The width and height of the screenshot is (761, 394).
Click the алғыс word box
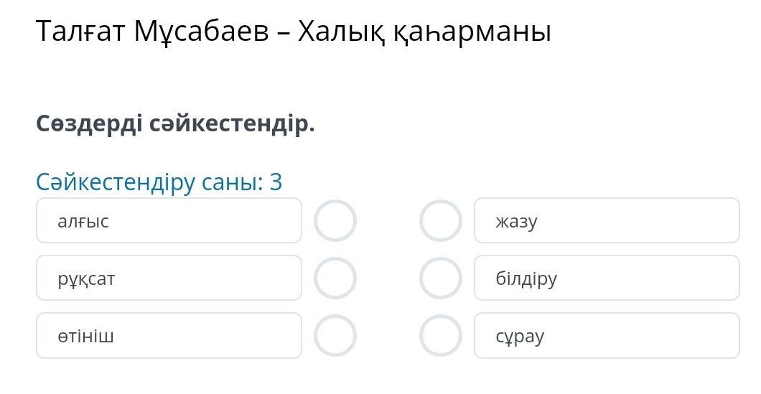pyautogui.click(x=169, y=221)
